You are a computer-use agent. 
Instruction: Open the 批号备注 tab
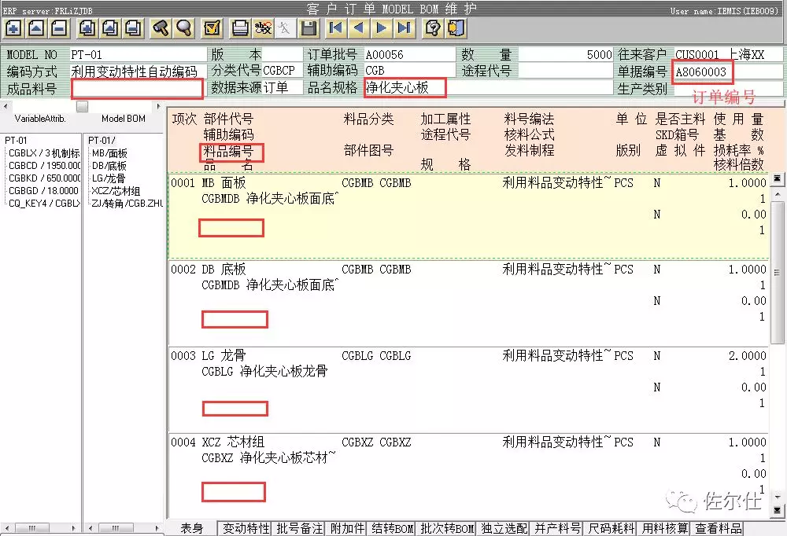click(x=300, y=528)
